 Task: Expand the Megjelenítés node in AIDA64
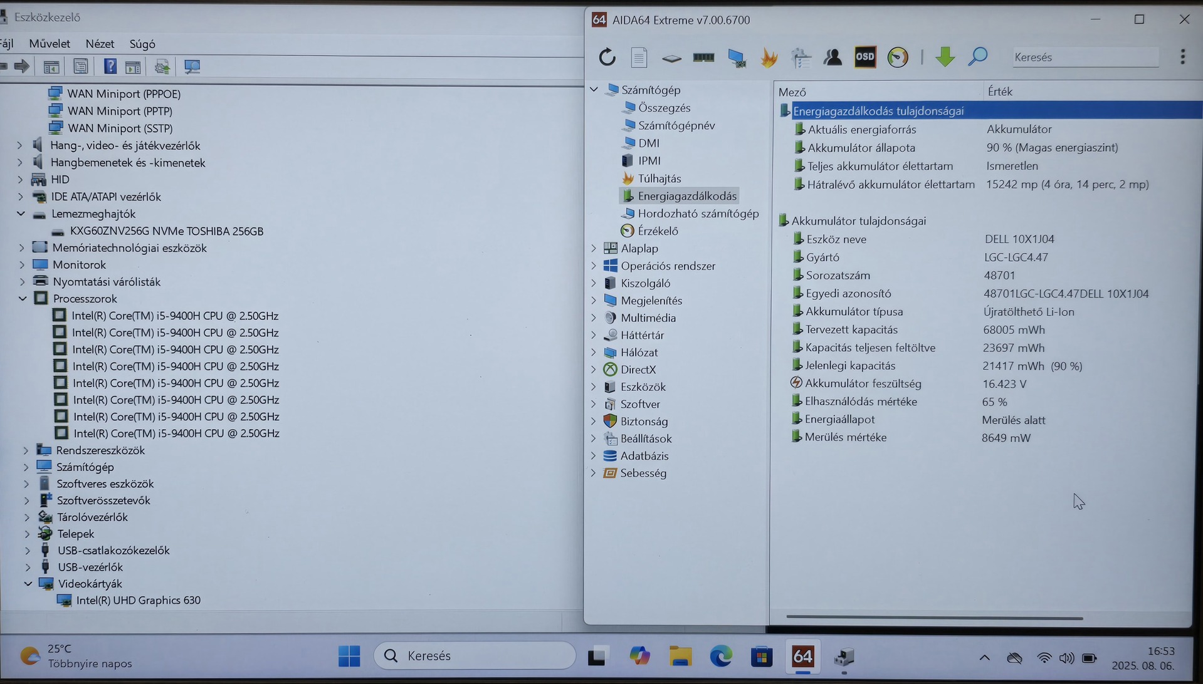pyautogui.click(x=594, y=300)
